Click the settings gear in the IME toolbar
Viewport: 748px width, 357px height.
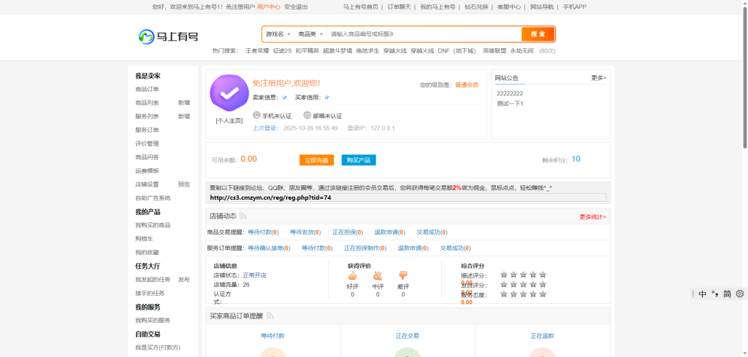coord(739,294)
